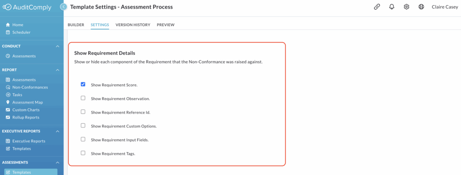This screenshot has width=461, height=175.
Task: Click Claire Casey user name
Action: (x=445, y=7)
